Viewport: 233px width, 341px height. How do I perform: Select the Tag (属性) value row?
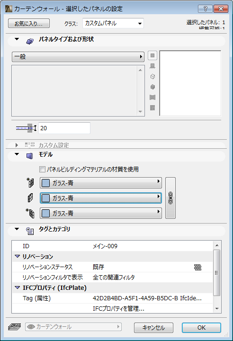coord(147,298)
